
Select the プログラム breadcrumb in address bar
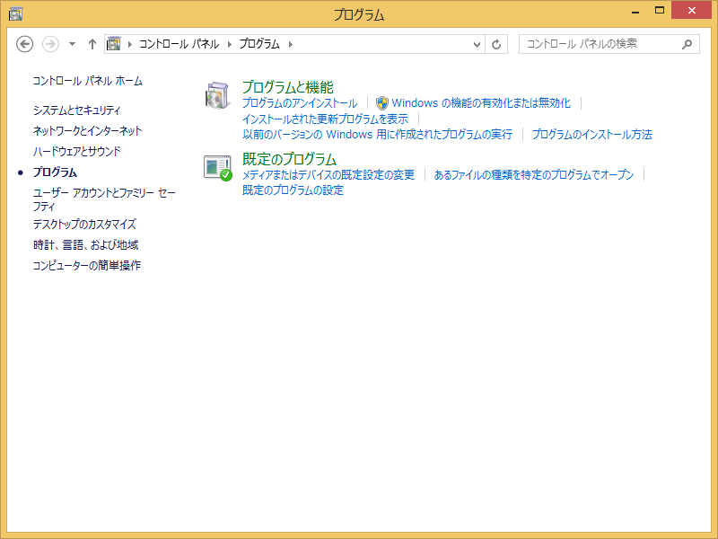pos(259,44)
